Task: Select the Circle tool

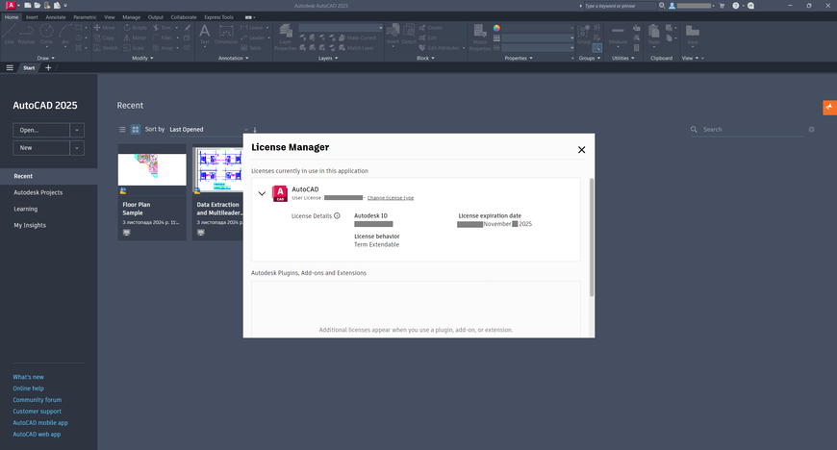Action: tap(46, 34)
